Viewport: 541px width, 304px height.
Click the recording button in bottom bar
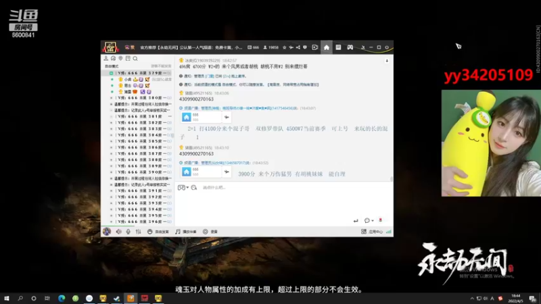[210, 232]
